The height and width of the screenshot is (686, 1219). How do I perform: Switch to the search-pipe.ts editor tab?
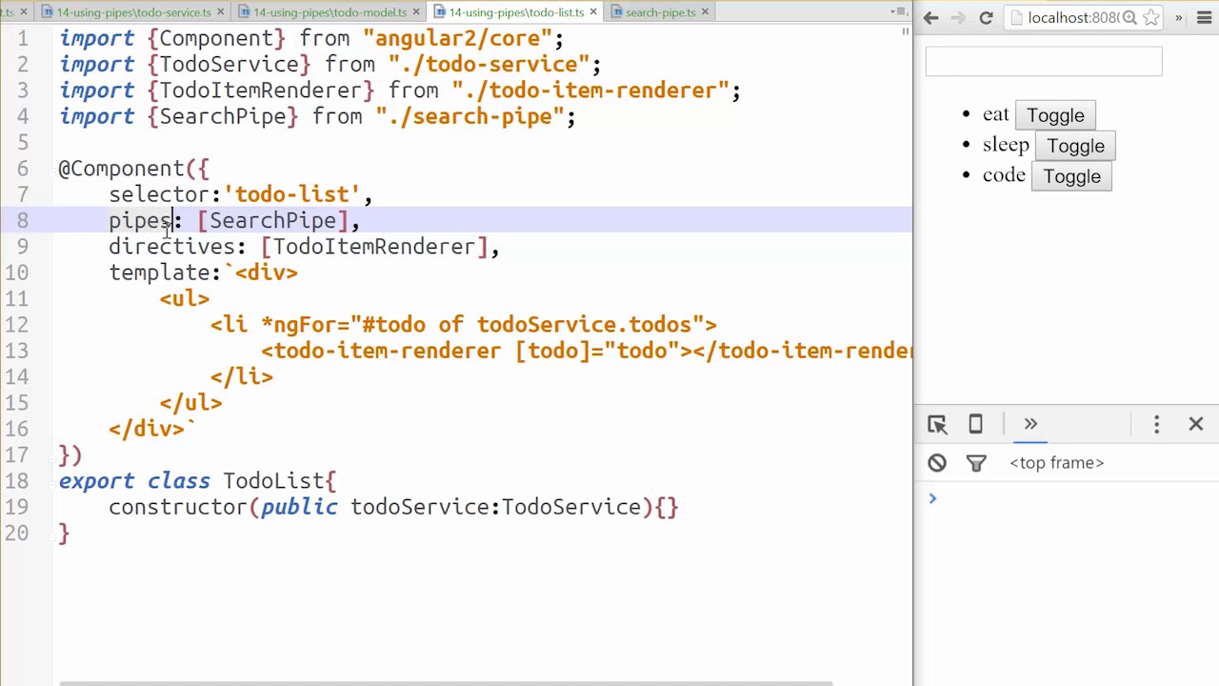click(660, 12)
